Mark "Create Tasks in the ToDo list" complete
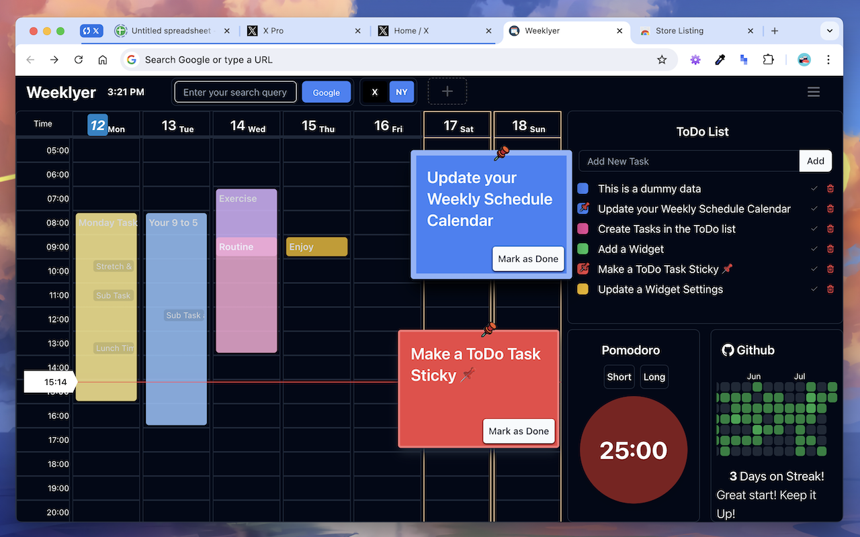Image resolution: width=860 pixels, height=537 pixels. click(814, 228)
